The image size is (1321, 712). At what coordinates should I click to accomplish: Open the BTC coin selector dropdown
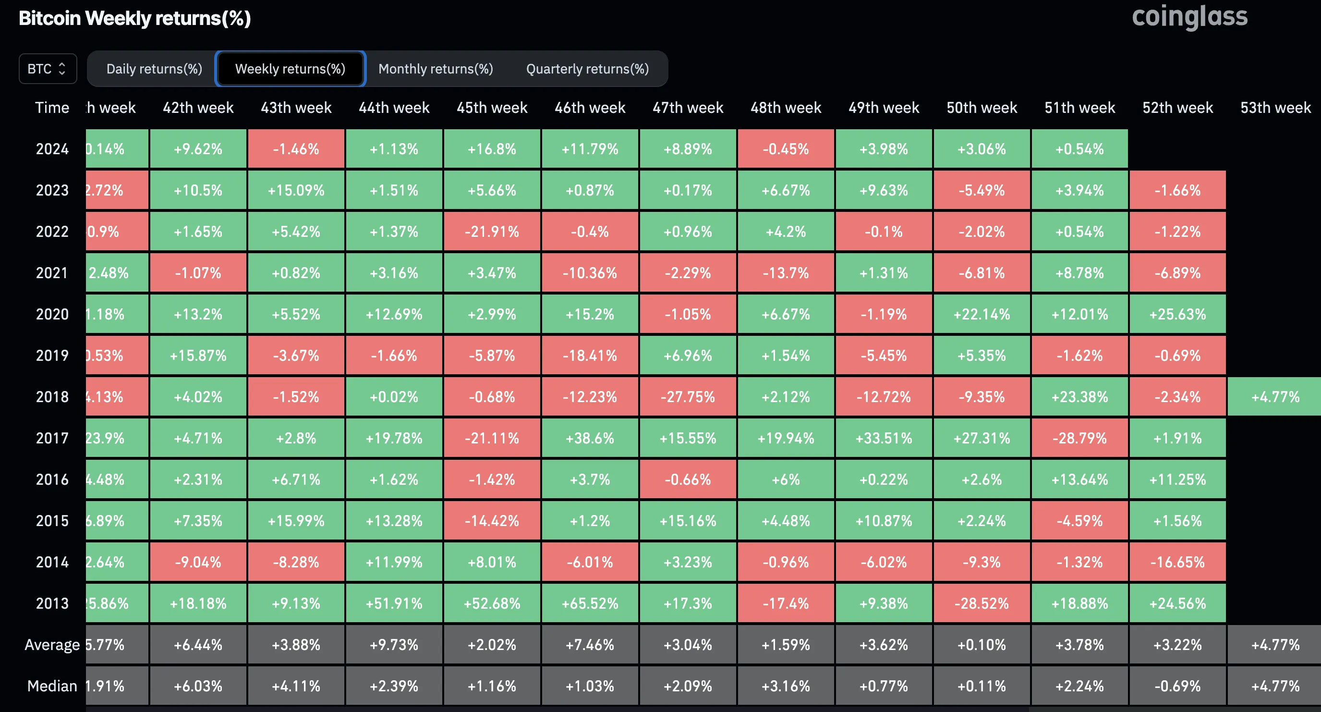(x=47, y=69)
